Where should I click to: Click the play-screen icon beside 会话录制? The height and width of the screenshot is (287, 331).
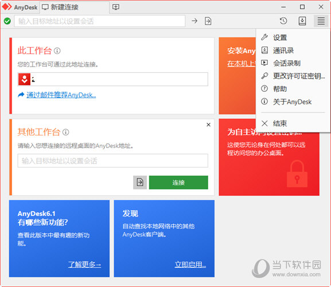click(264, 63)
